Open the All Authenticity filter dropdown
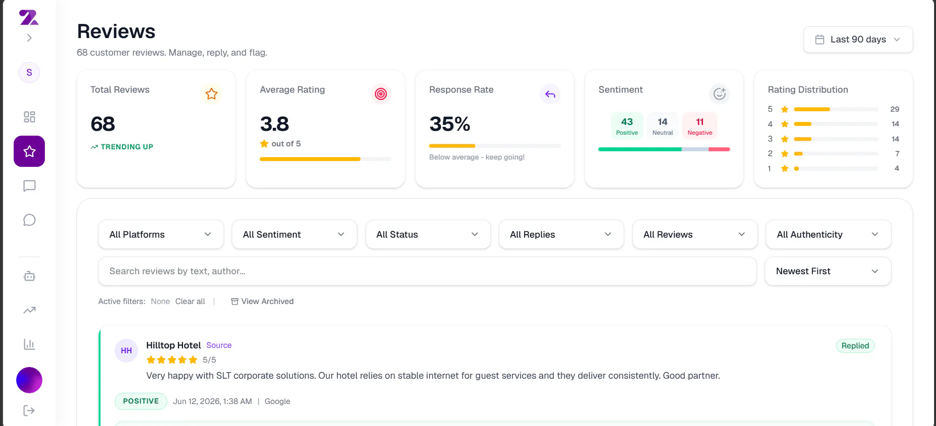 828,234
